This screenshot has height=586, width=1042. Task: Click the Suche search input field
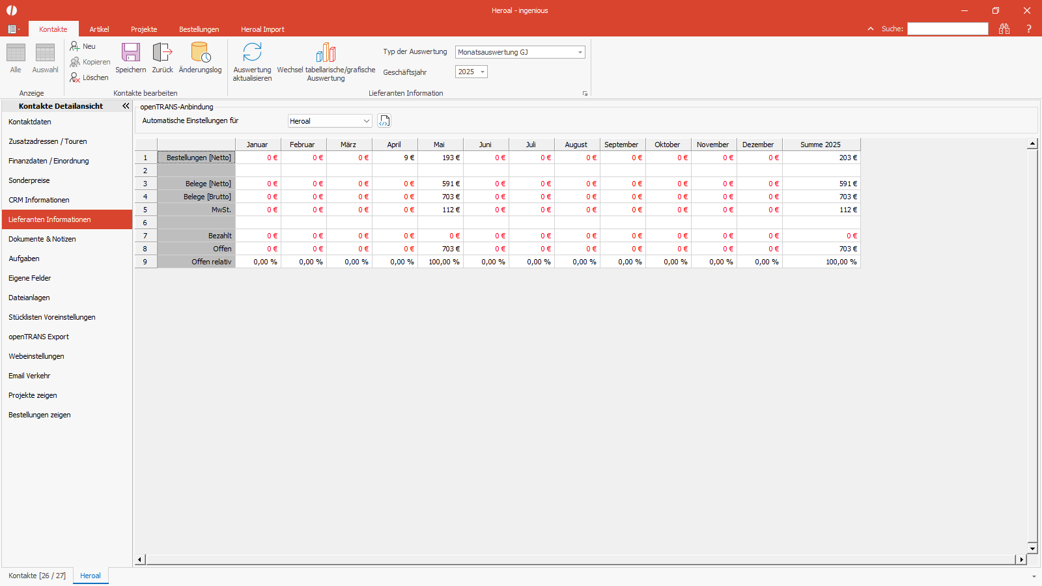tap(948, 29)
